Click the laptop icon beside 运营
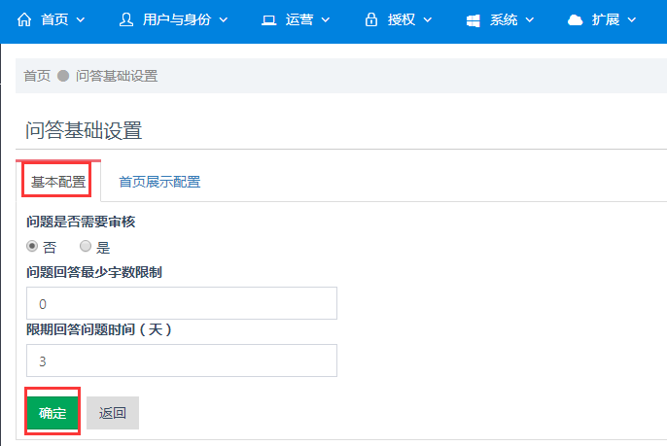Screen dimensions: 667x446 click(x=268, y=20)
